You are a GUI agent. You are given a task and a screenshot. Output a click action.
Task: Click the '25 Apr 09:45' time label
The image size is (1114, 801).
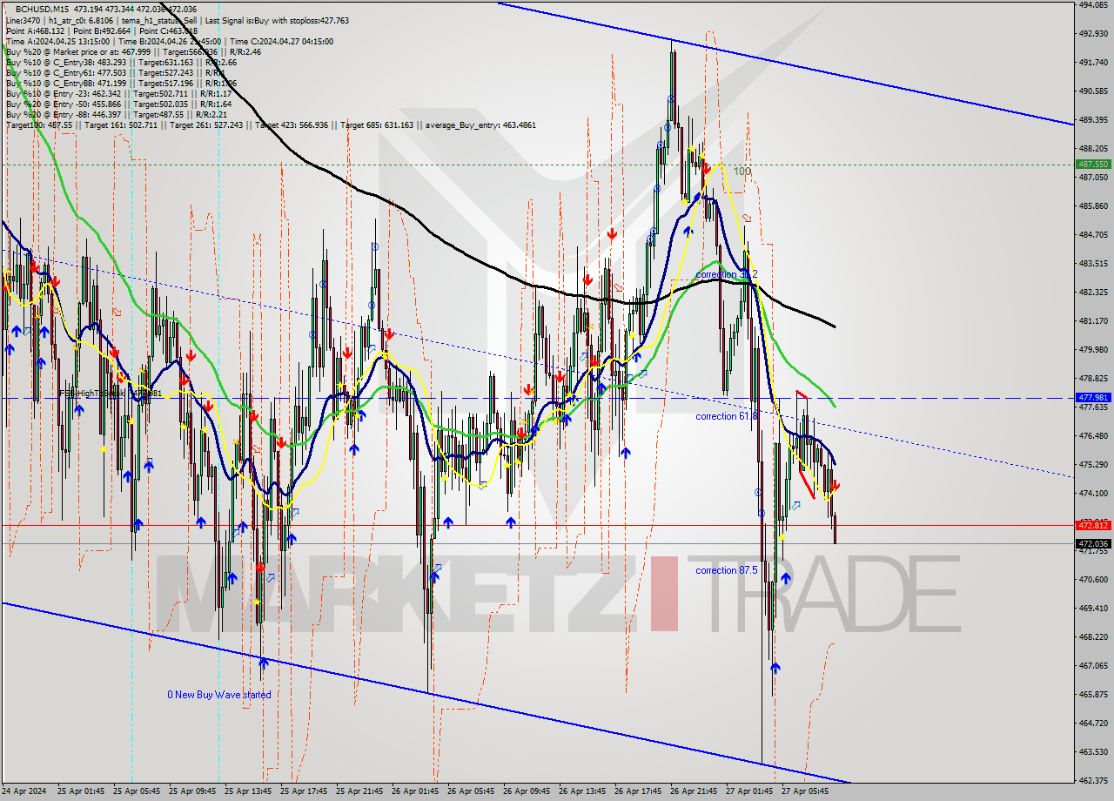click(193, 792)
